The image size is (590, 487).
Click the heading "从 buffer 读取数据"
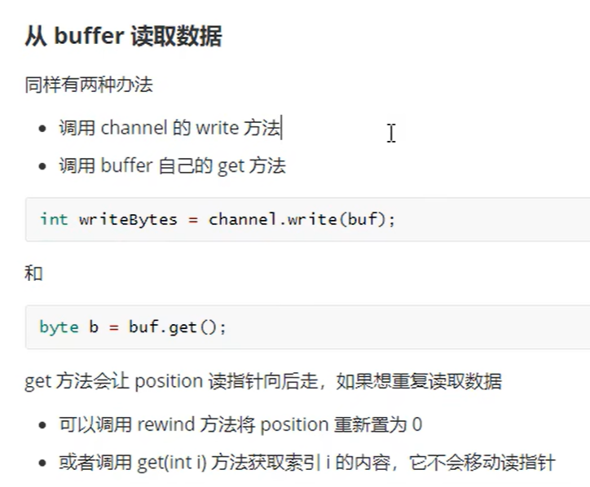coord(123,36)
